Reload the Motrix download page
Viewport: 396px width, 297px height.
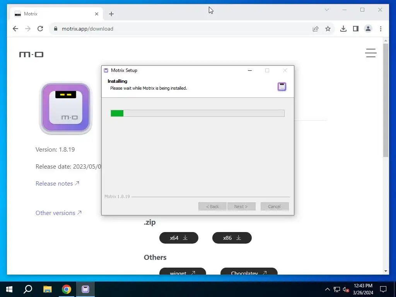(x=40, y=29)
